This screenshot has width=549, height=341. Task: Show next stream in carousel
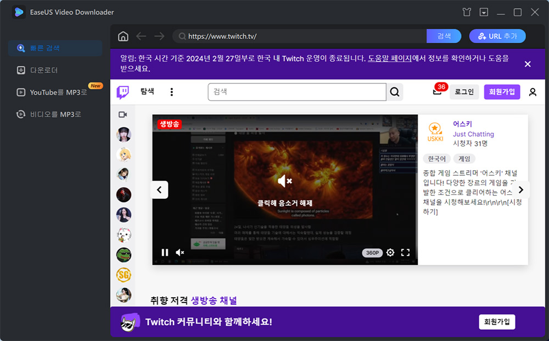pos(520,190)
